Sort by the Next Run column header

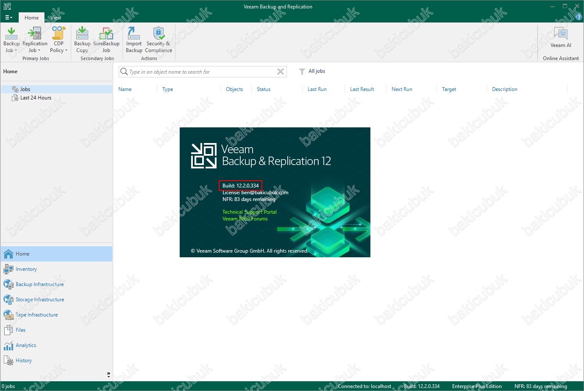pyautogui.click(x=402, y=89)
